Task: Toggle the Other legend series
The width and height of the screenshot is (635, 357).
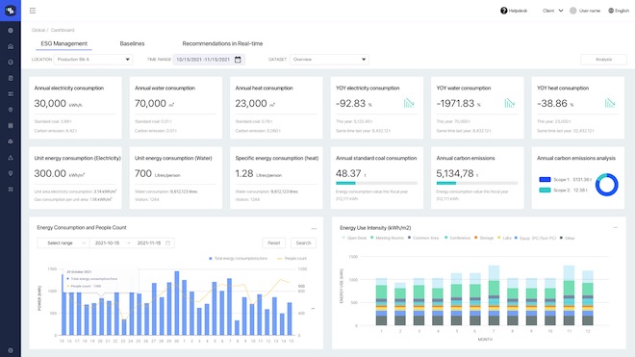Action: tap(568, 238)
